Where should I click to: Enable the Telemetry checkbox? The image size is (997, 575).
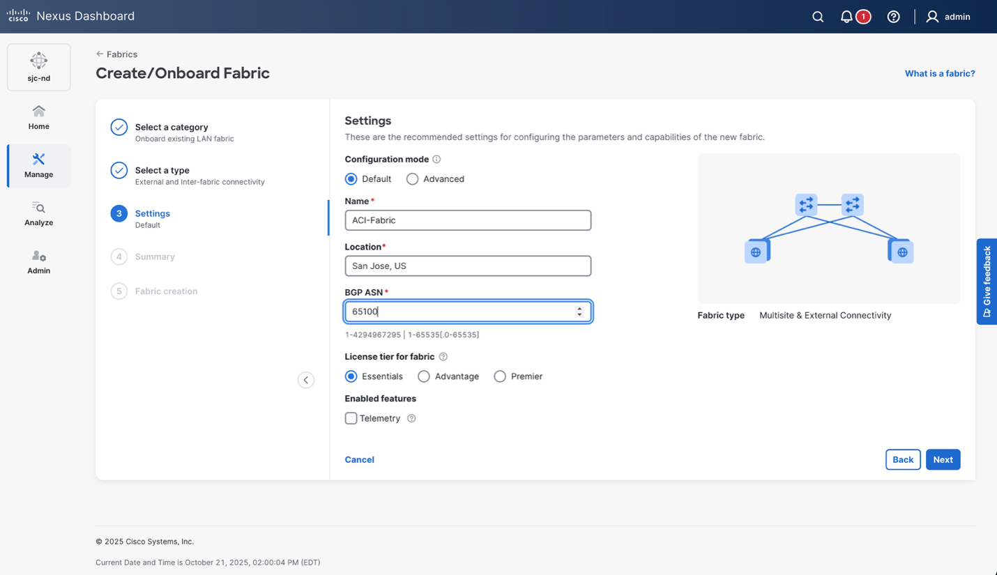pos(351,418)
